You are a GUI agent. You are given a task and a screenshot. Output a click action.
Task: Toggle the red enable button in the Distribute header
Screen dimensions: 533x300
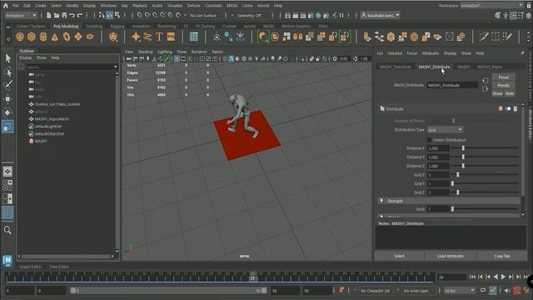pyautogui.click(x=501, y=109)
